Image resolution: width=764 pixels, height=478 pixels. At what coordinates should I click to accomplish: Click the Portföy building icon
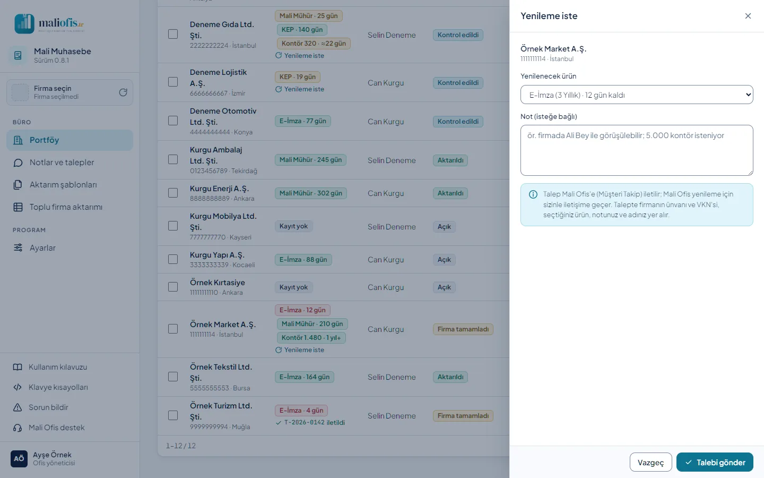click(18, 140)
